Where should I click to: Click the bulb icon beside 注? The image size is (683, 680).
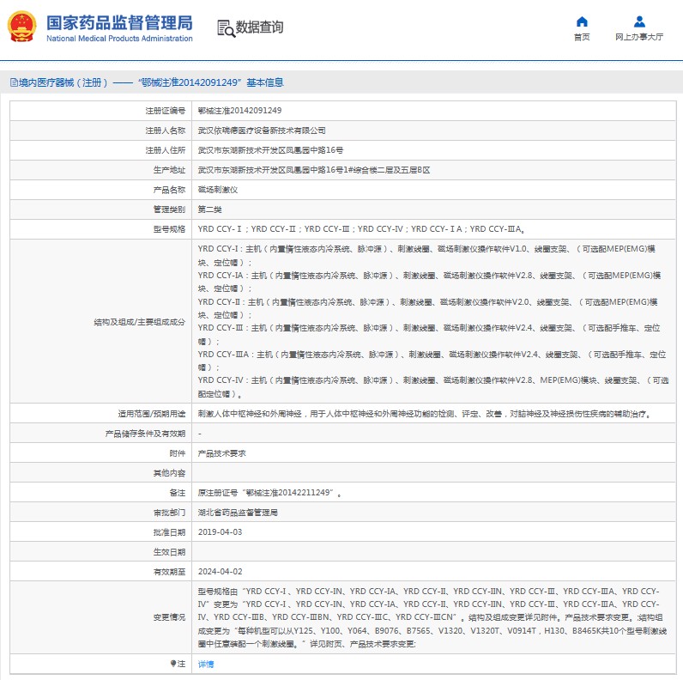pyautogui.click(x=173, y=664)
